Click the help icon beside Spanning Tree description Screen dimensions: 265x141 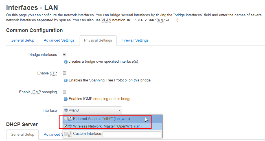(65, 80)
